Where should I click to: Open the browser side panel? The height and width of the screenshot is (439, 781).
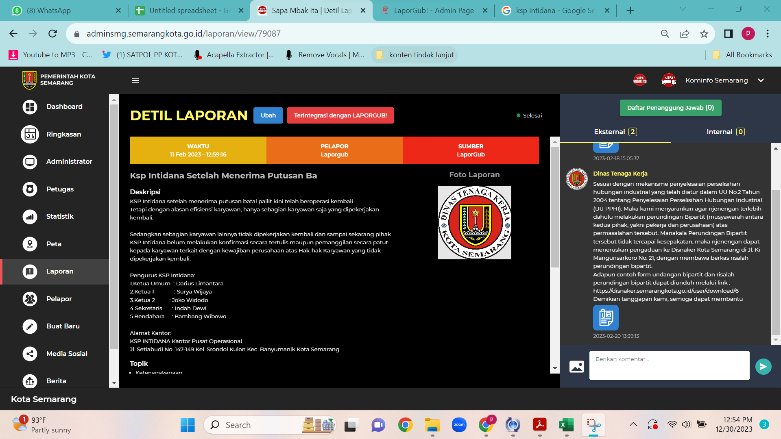(x=728, y=34)
